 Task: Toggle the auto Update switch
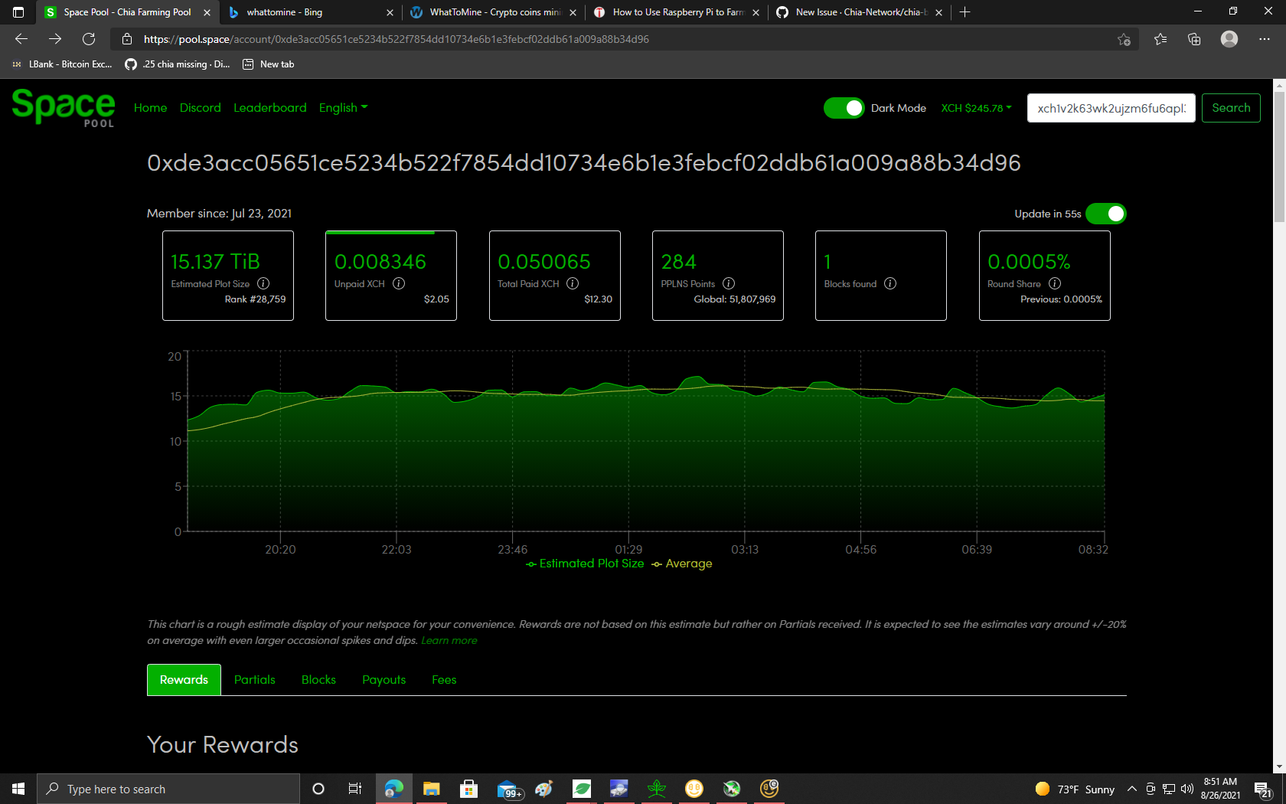[x=1106, y=214]
